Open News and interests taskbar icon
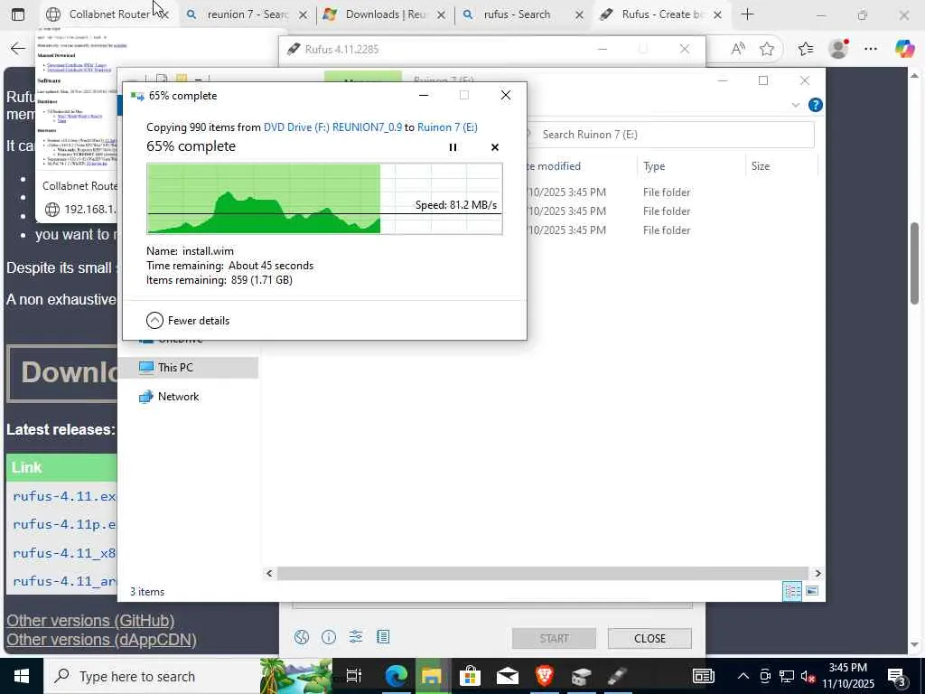Screen dimensions: 925x694 click(703, 676)
